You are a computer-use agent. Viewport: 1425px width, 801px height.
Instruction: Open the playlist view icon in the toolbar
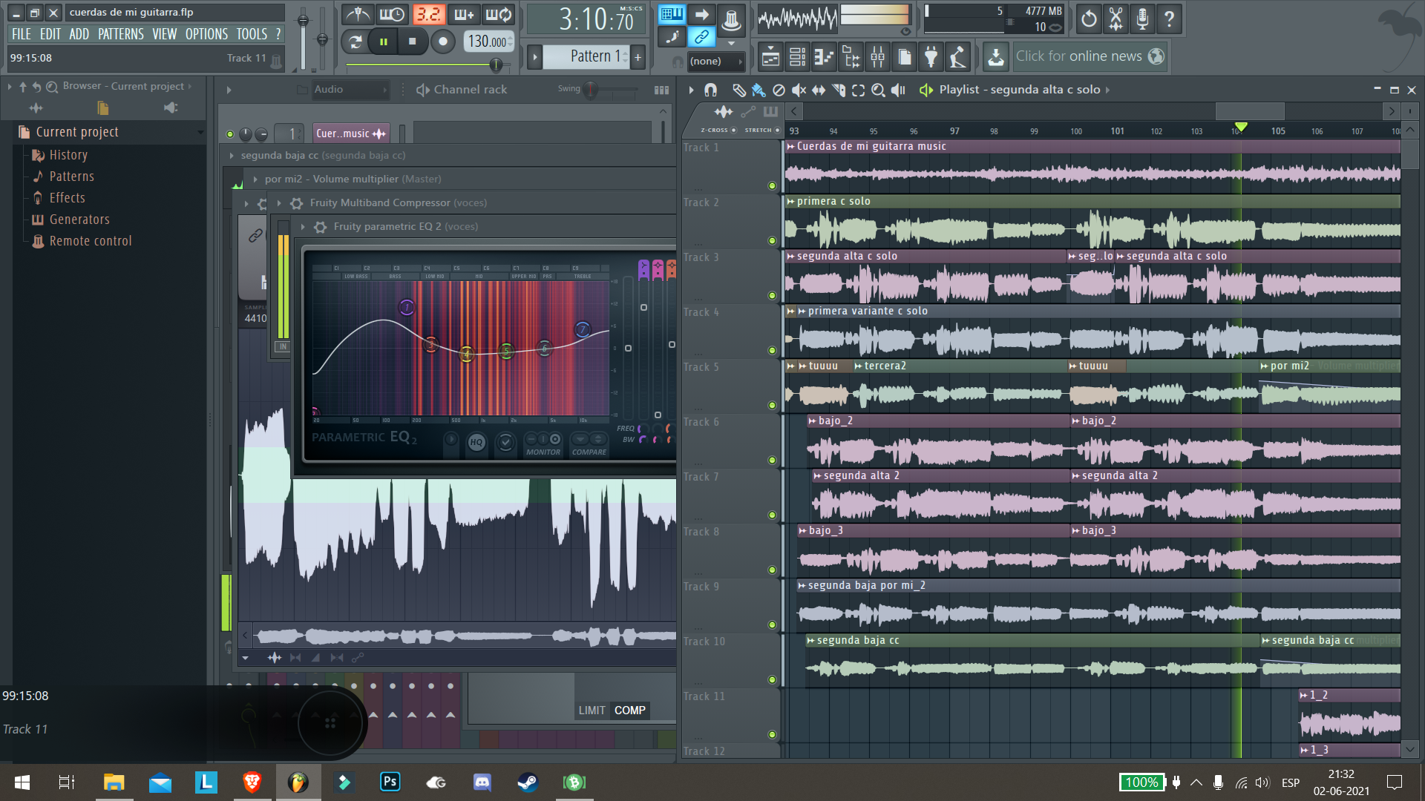[770, 56]
